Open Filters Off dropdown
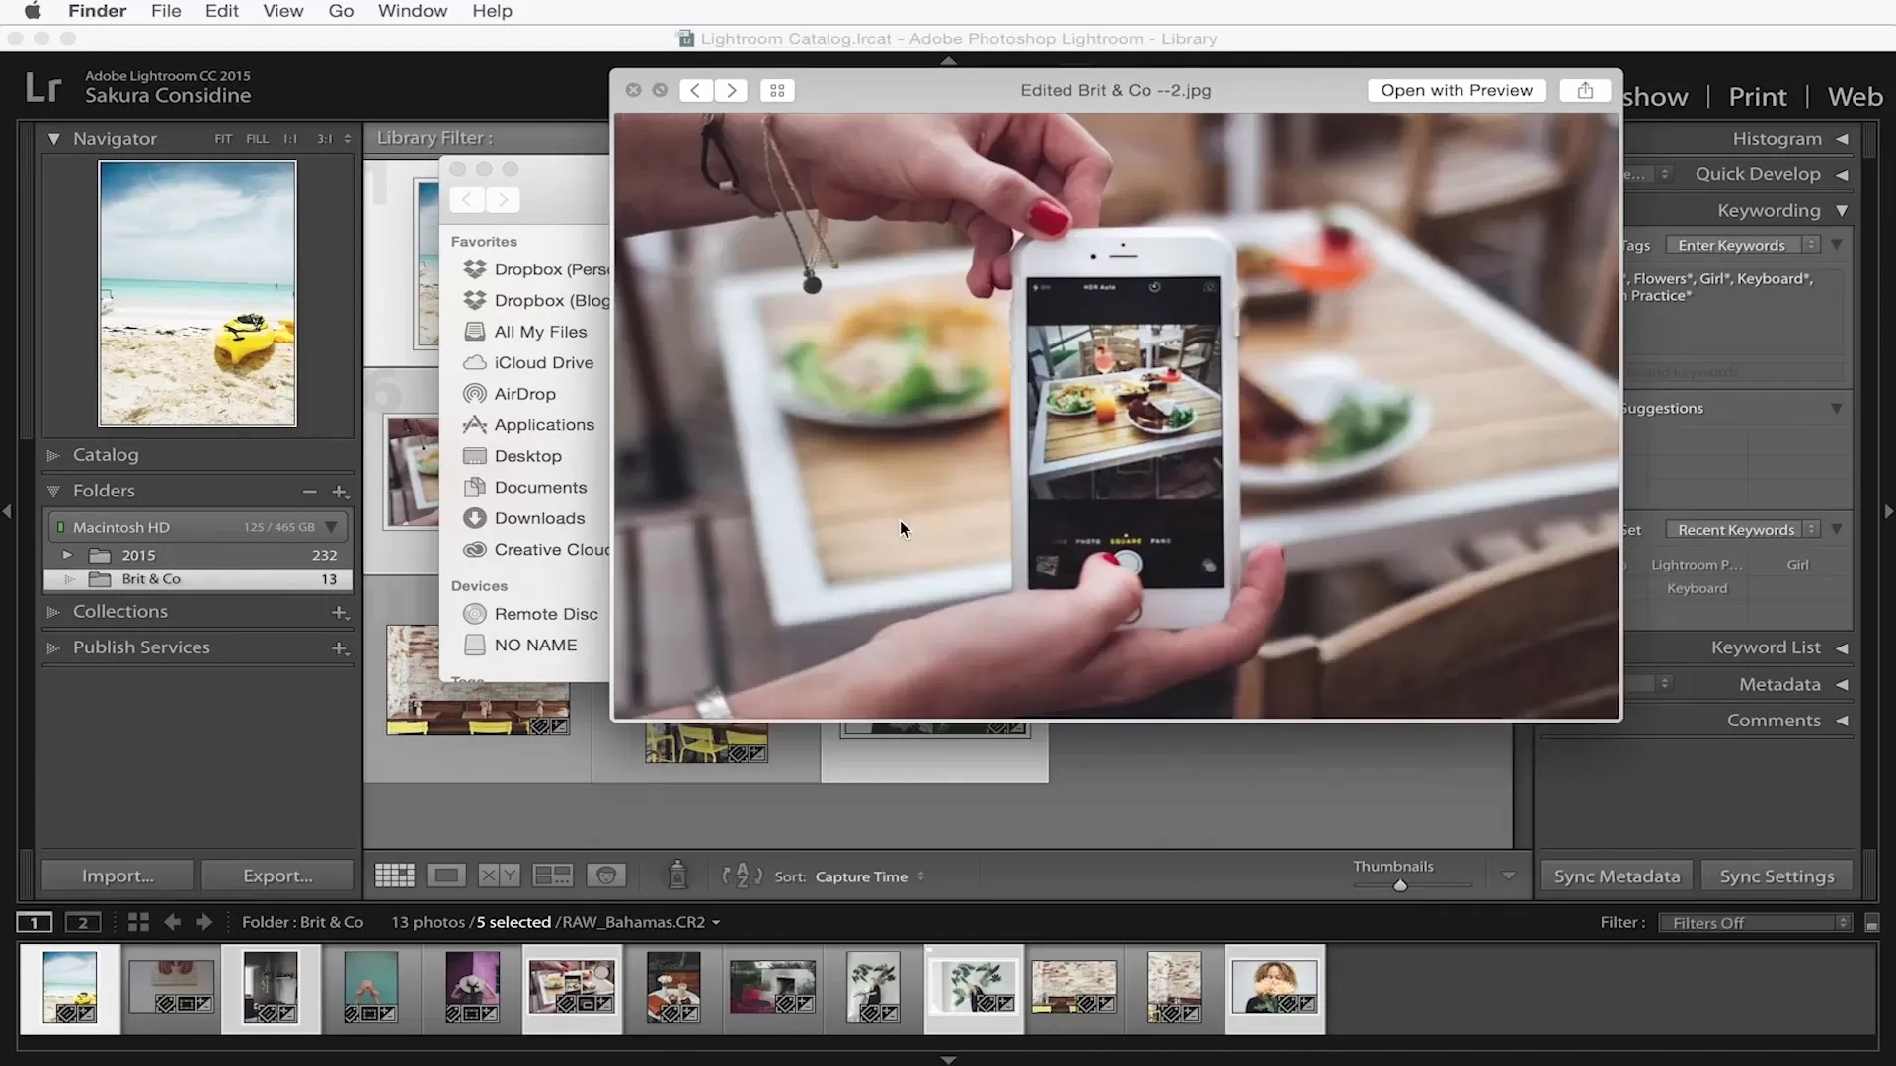 coord(1755,922)
